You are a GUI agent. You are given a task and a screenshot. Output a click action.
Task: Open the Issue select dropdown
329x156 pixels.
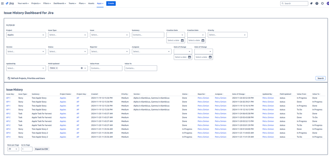[110, 35]
